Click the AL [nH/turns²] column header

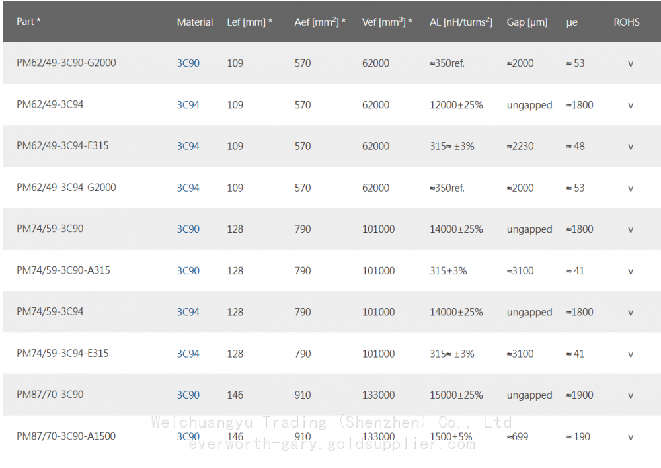[461, 22]
